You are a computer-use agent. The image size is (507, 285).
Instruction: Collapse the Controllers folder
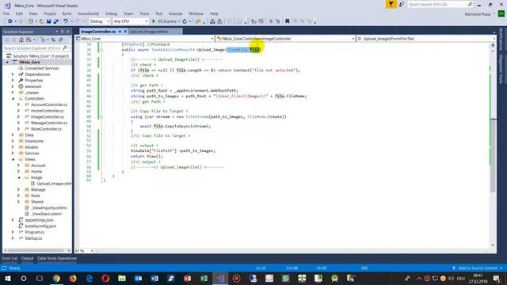click(13, 98)
